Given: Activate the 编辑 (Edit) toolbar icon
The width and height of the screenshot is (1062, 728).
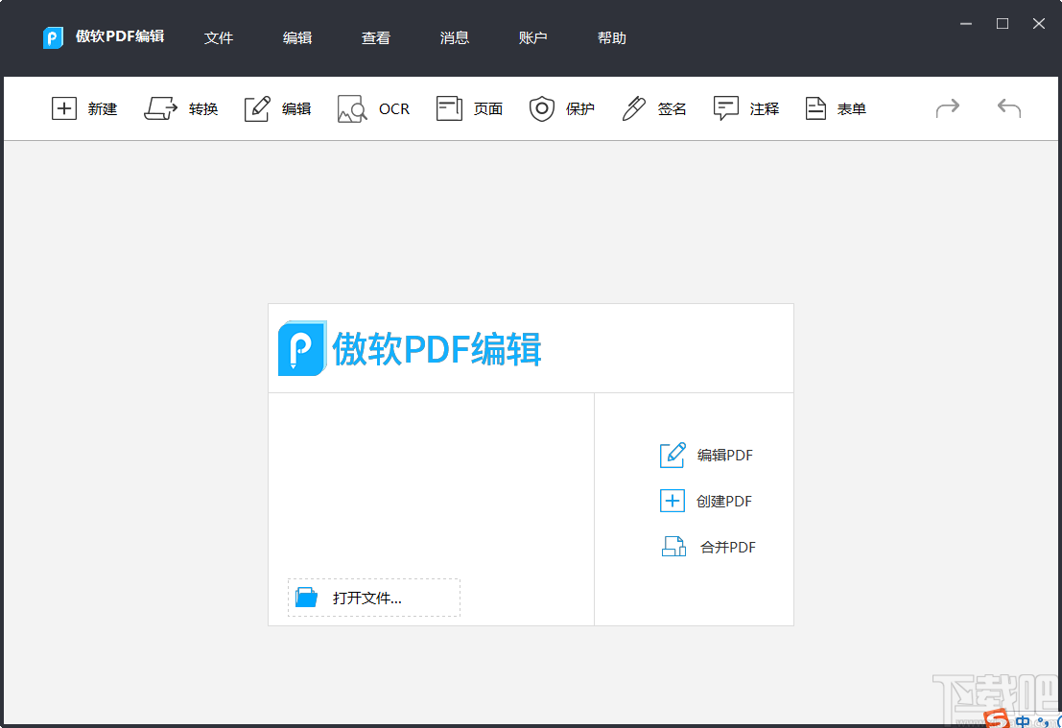Looking at the screenshot, I should [x=277, y=108].
